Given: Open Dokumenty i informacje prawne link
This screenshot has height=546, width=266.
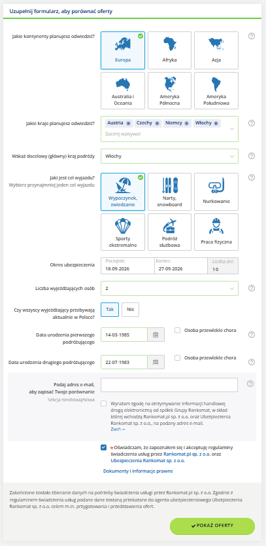Looking at the screenshot, I should [x=138, y=471].
